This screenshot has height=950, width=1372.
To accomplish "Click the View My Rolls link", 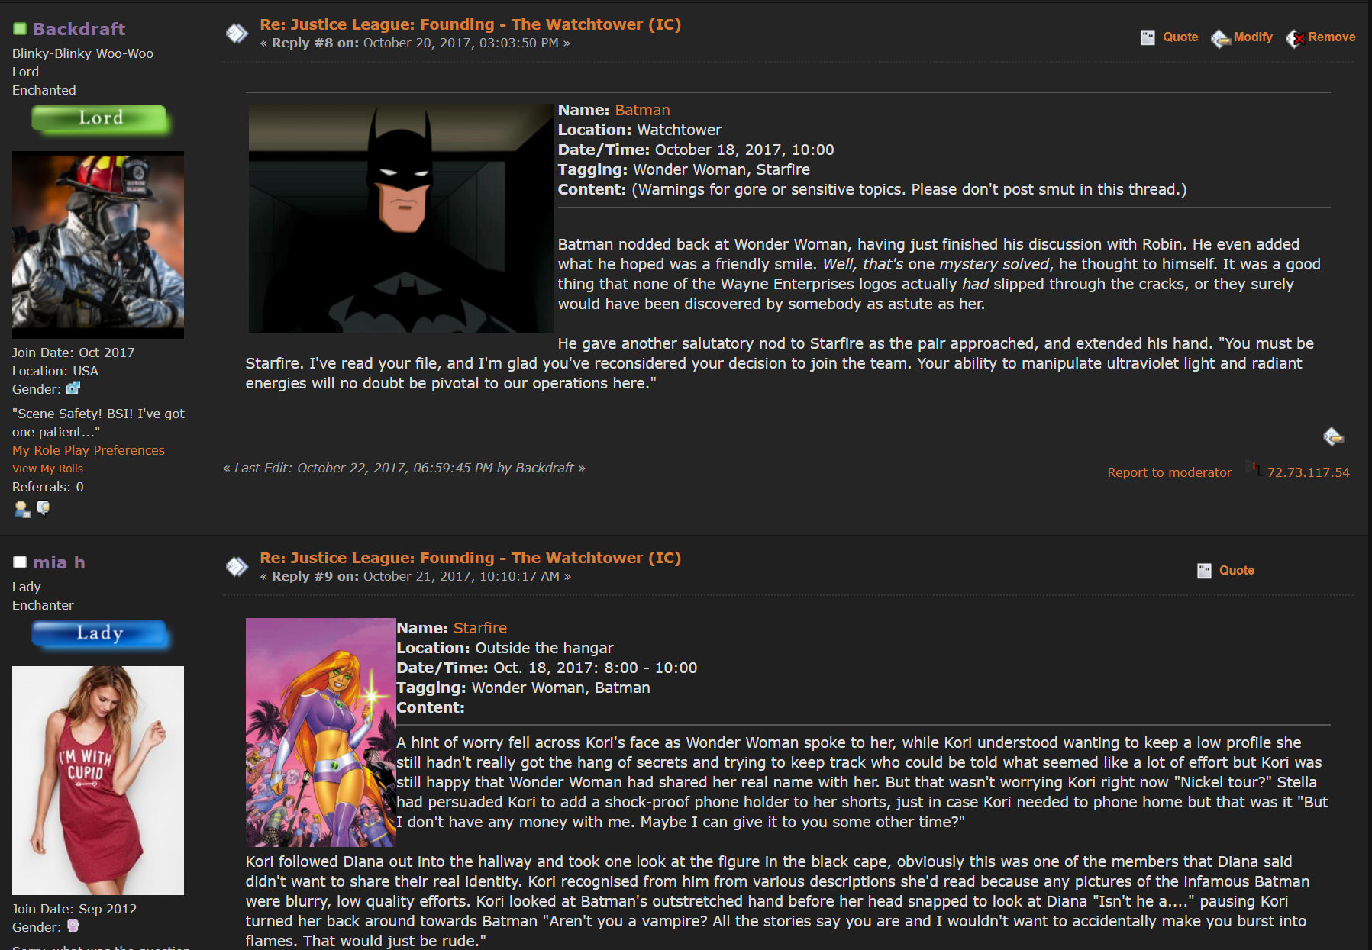I will pyautogui.click(x=47, y=469).
